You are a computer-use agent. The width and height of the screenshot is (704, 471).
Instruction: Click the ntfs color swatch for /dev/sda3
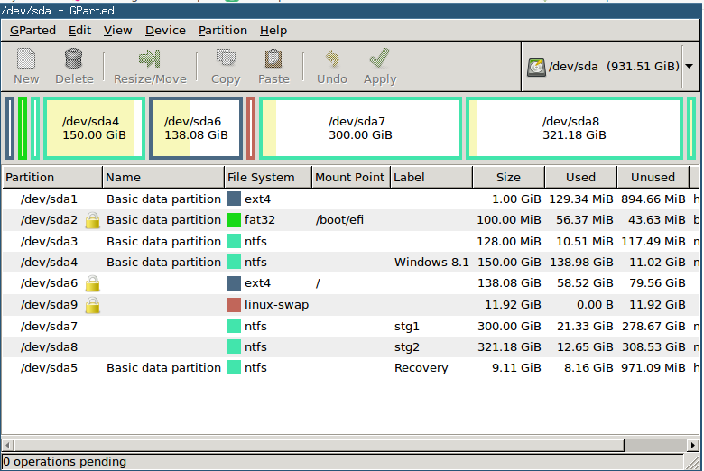234,242
